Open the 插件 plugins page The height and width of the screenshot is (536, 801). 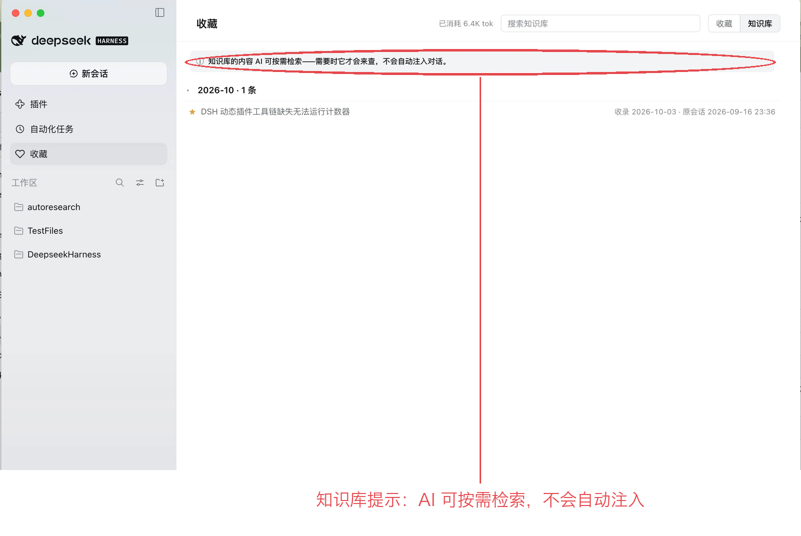(89, 104)
